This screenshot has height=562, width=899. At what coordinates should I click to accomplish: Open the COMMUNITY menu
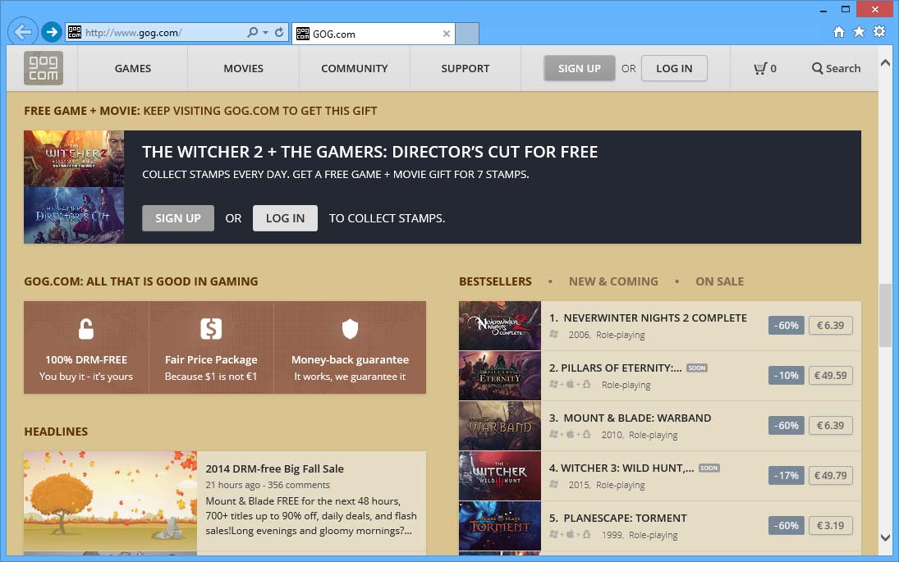tap(355, 68)
